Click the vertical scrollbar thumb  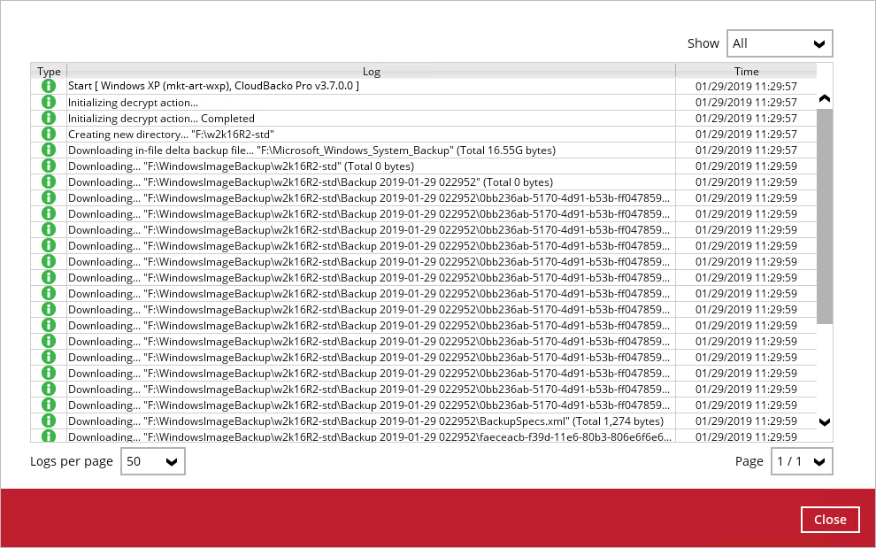coord(825,216)
